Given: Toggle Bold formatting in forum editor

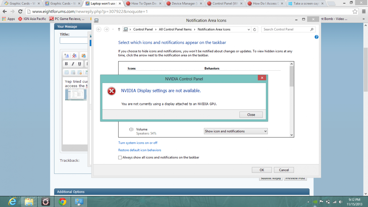Looking at the screenshot, I should [66, 64].
